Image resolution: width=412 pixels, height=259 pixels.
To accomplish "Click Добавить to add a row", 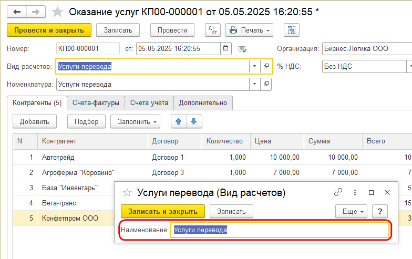I will click(35, 121).
